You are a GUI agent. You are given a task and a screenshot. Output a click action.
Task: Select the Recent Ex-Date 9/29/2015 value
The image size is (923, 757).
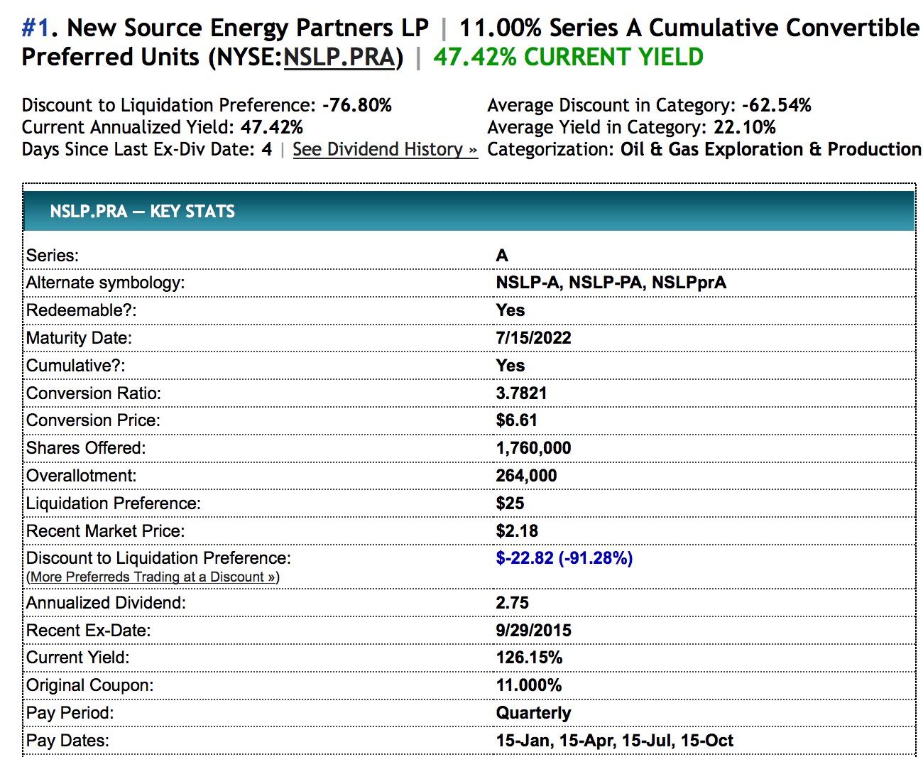click(533, 631)
